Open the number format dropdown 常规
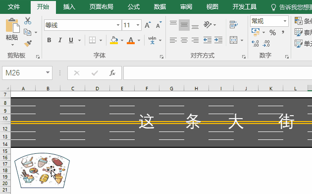The height and width of the screenshot is (194, 312). pyautogui.click(x=285, y=21)
